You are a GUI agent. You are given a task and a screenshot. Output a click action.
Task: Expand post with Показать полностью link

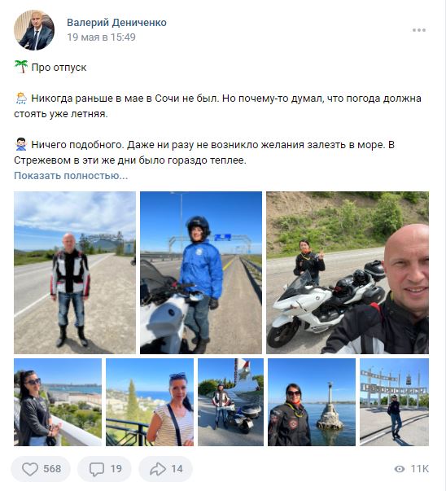click(x=71, y=176)
